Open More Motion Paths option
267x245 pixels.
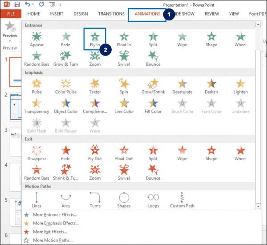53,240
